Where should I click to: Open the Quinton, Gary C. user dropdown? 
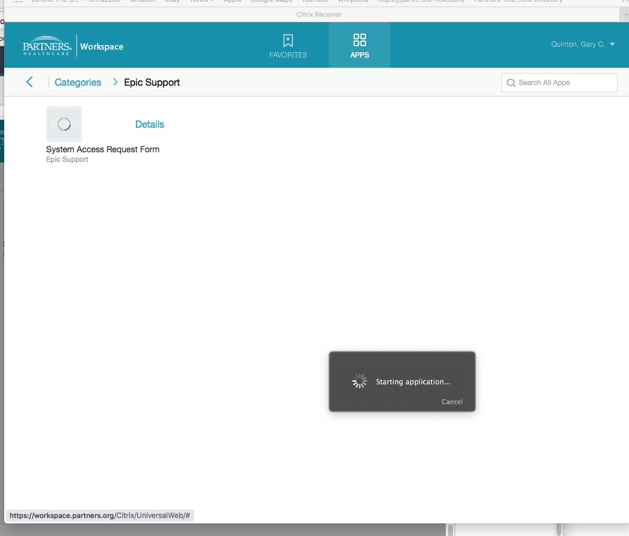click(x=583, y=44)
